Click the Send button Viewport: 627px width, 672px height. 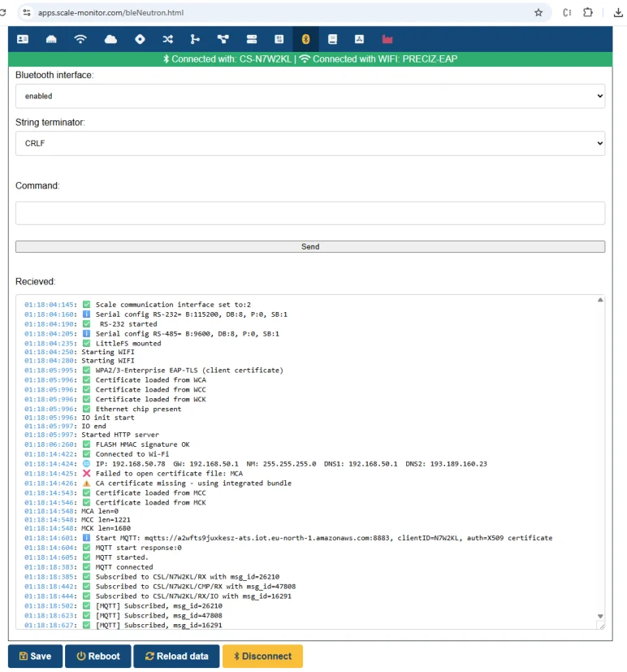pyautogui.click(x=310, y=246)
